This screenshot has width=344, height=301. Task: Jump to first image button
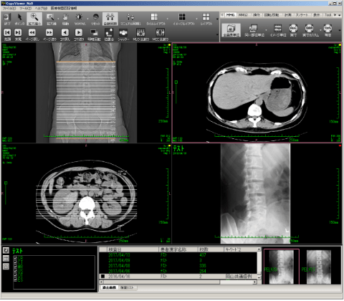(7, 34)
